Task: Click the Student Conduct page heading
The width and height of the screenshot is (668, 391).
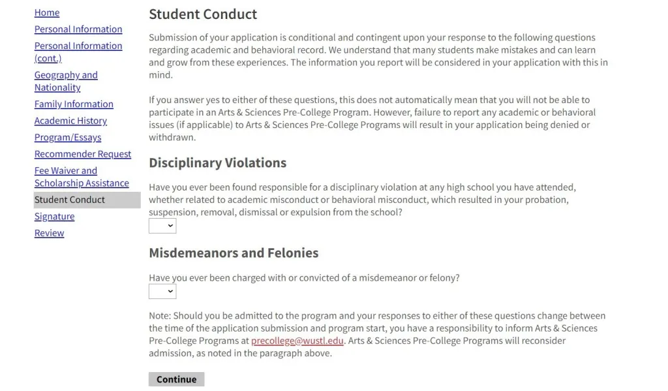Action: pos(203,14)
